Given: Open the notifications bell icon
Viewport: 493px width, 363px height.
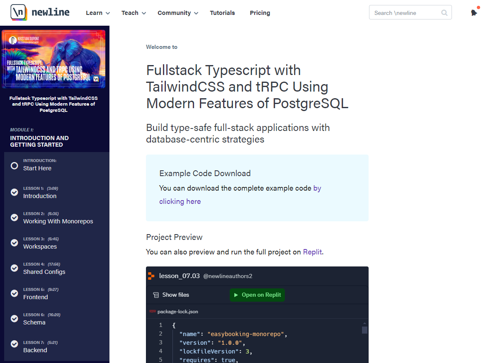Looking at the screenshot, I should 474,12.
